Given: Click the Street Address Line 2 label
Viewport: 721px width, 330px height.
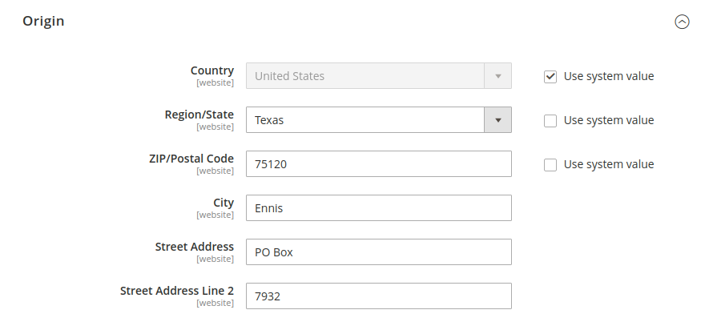Looking at the screenshot, I should (177, 292).
